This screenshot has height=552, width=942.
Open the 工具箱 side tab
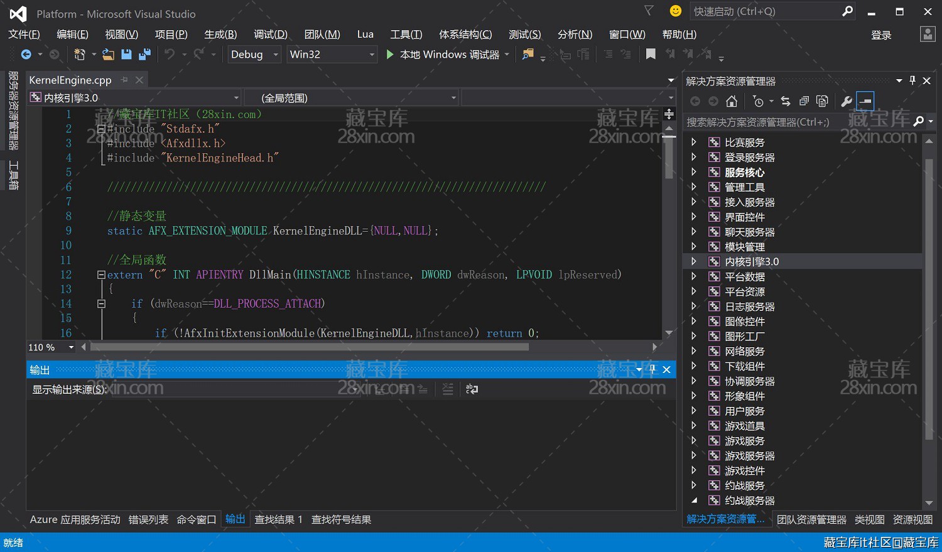point(13,175)
